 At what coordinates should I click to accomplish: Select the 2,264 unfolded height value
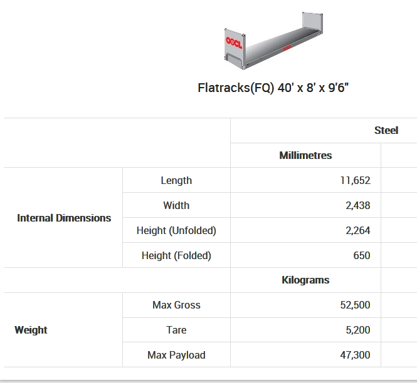coord(357,230)
